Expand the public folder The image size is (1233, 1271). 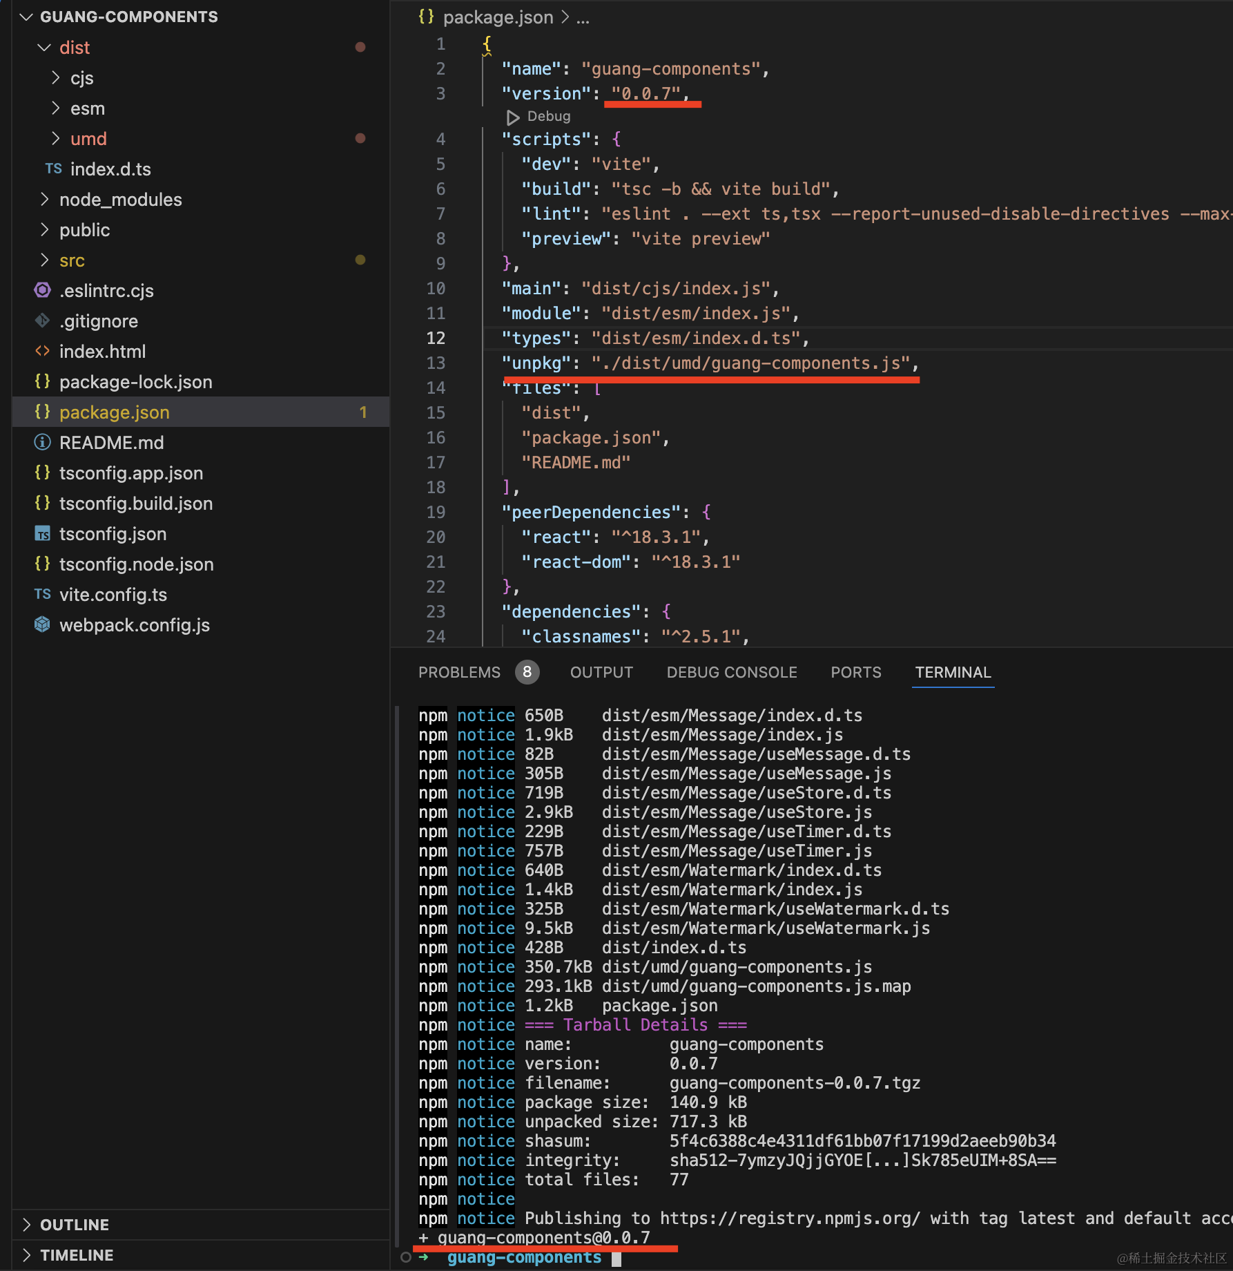coord(44,229)
